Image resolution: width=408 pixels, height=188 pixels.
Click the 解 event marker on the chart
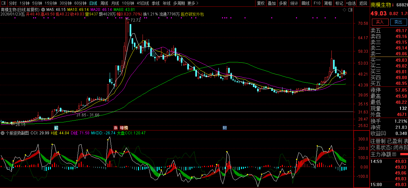click(x=56, y=128)
